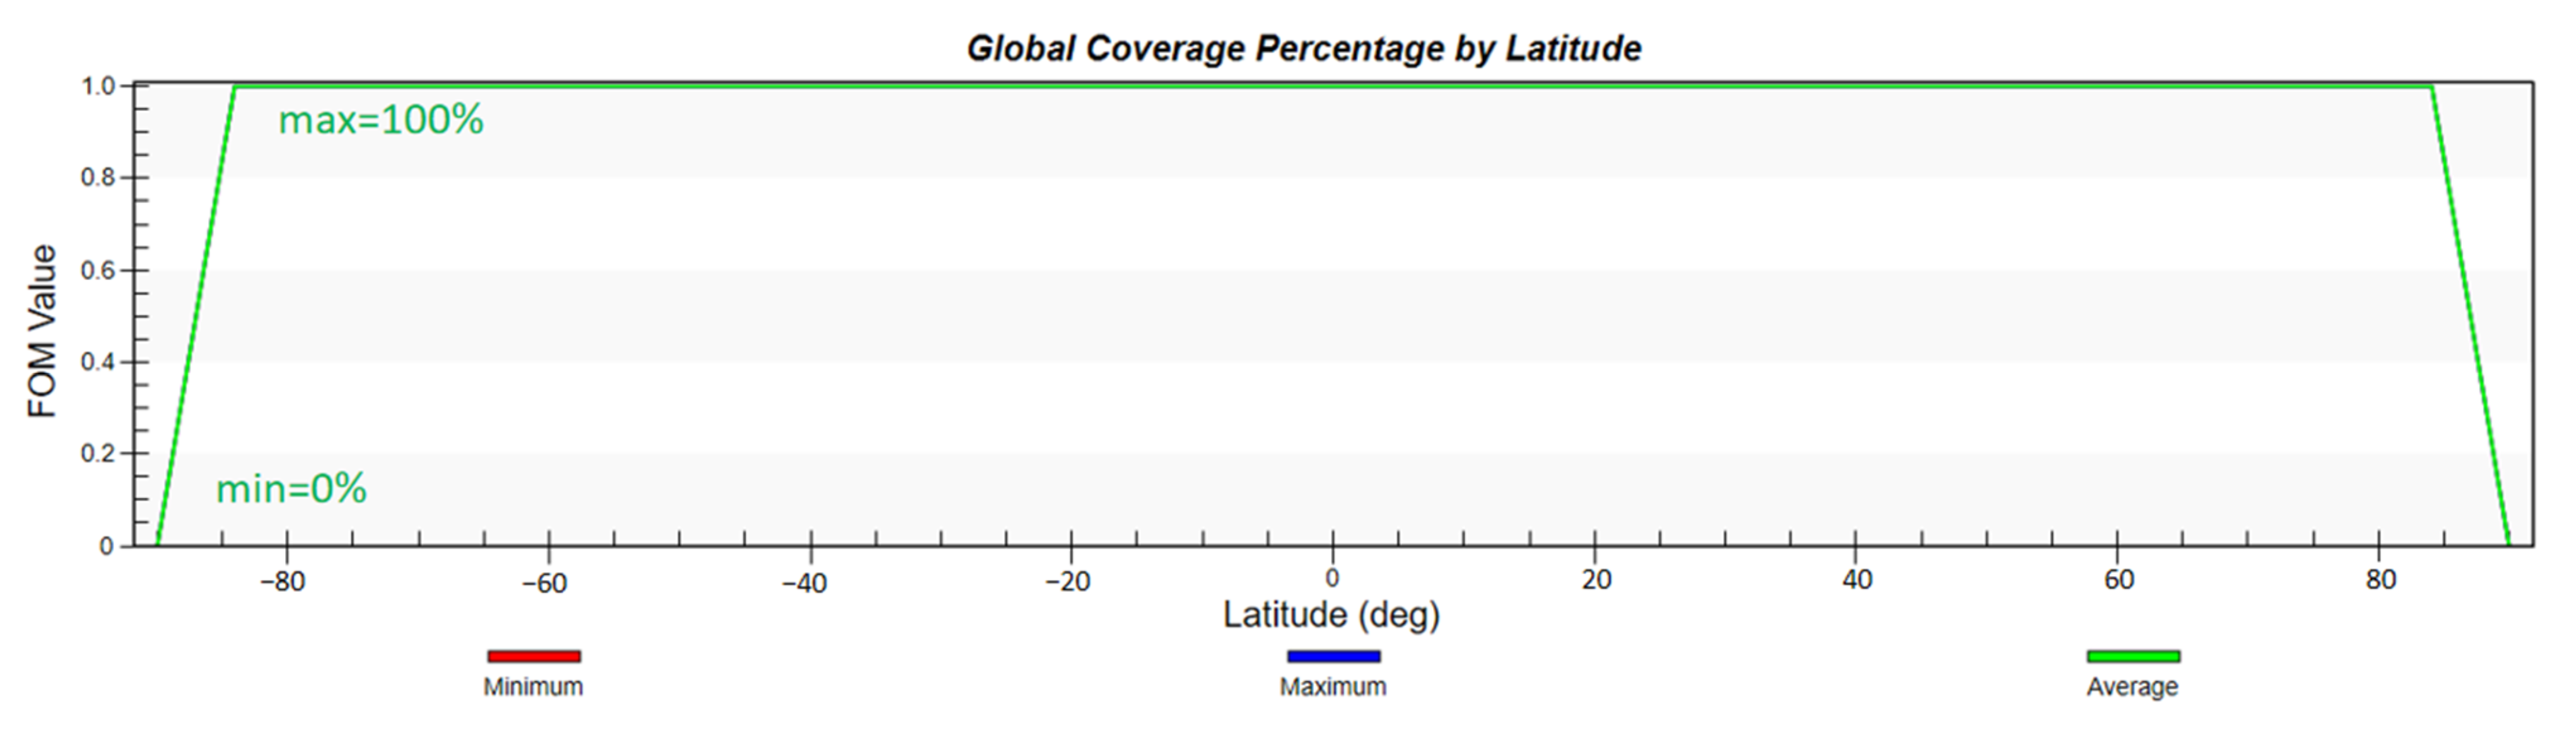
Task: Click the Minimum legend label
Action: [x=533, y=687]
